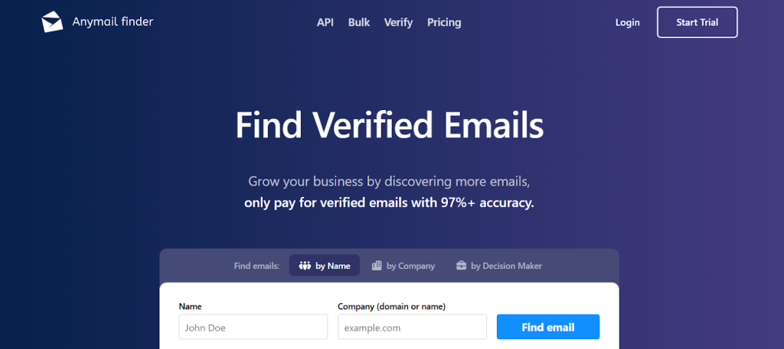
Task: Click the Anymail finder brand name text
Action: click(113, 21)
